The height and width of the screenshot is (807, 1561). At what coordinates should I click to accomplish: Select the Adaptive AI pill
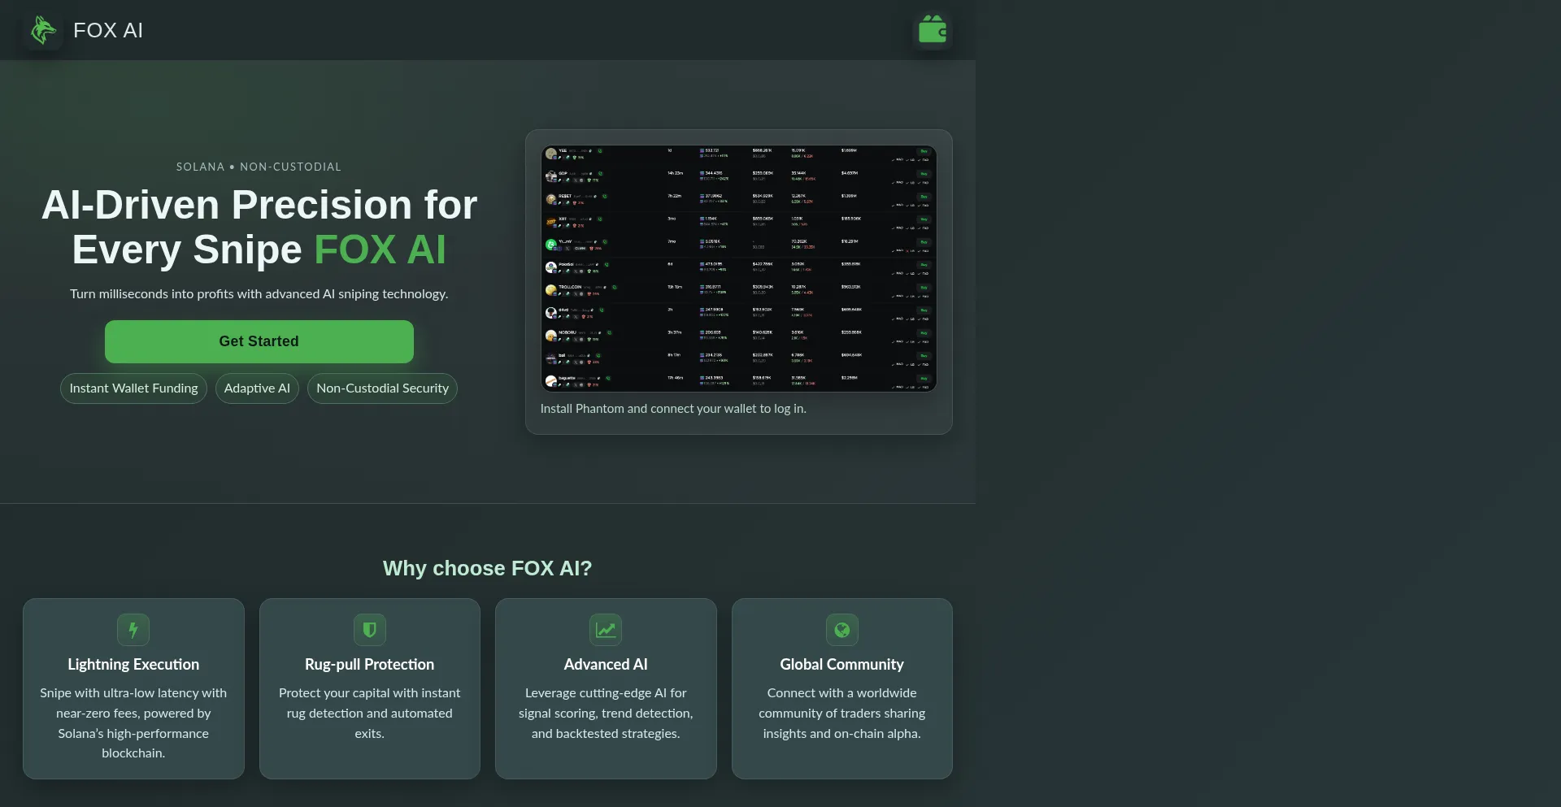coord(257,388)
